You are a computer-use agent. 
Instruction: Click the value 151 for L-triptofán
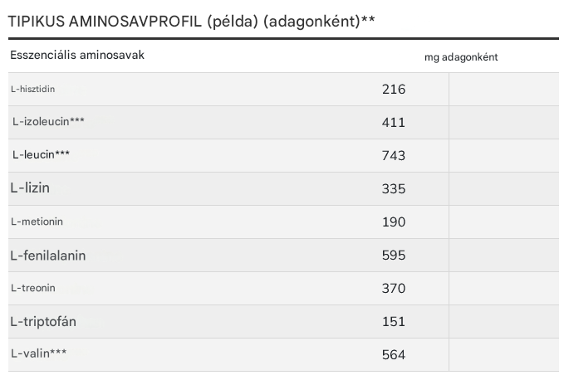pyautogui.click(x=393, y=321)
